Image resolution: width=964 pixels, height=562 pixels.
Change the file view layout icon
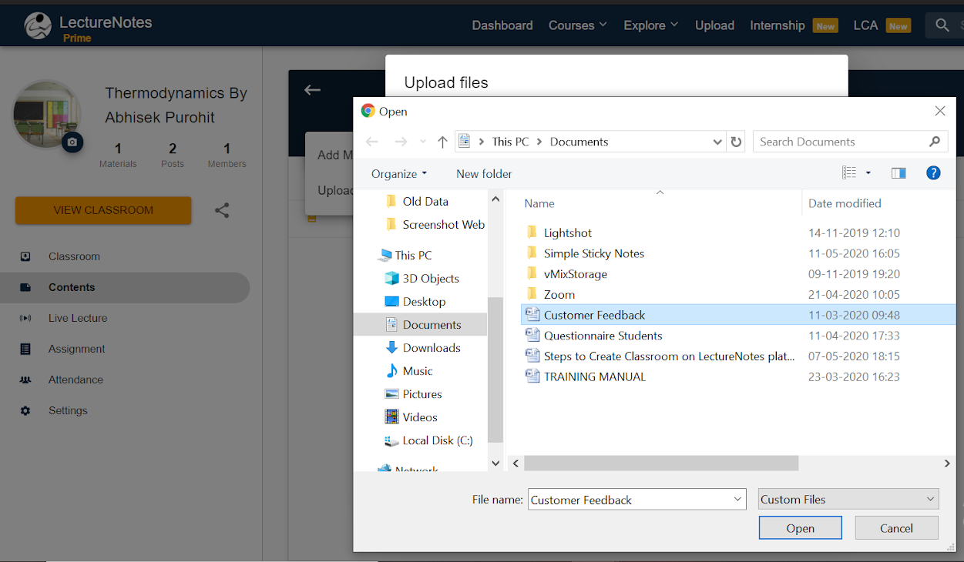coord(849,173)
